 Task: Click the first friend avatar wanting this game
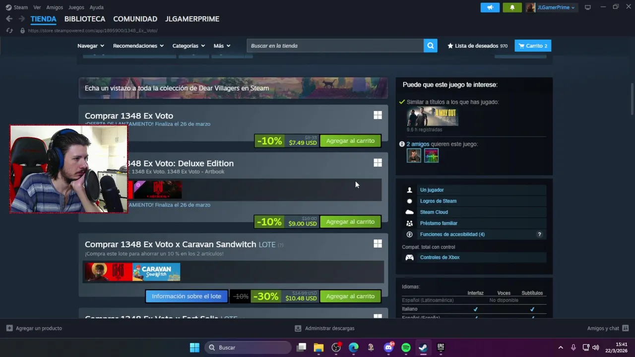(414, 156)
